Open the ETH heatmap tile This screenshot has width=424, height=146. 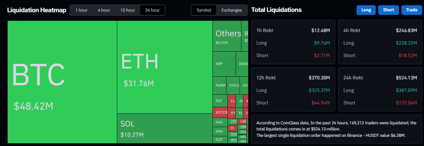click(x=165, y=67)
